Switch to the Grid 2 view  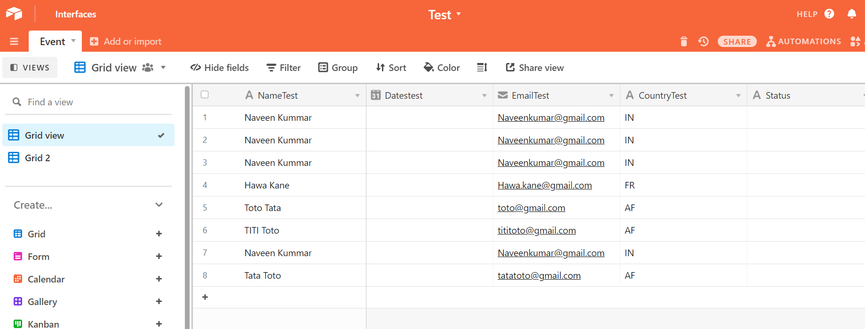pyautogui.click(x=88, y=157)
